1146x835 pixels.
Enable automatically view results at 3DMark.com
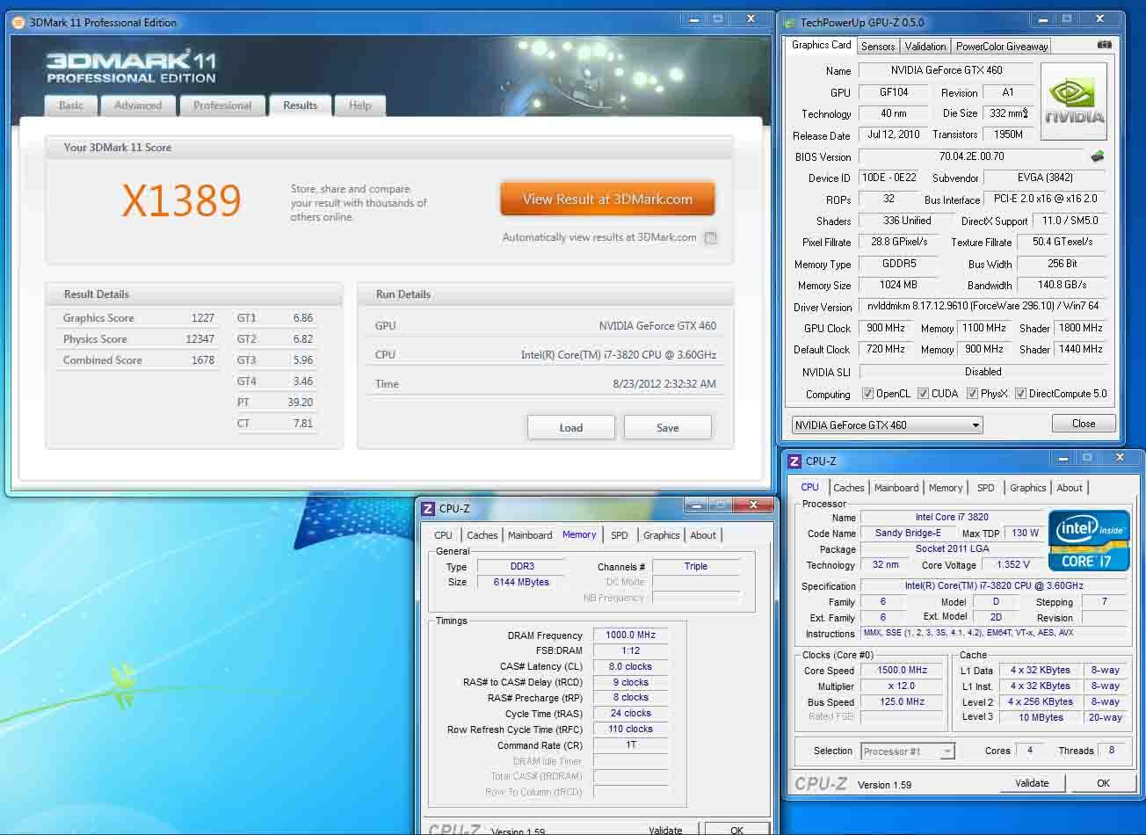(711, 237)
